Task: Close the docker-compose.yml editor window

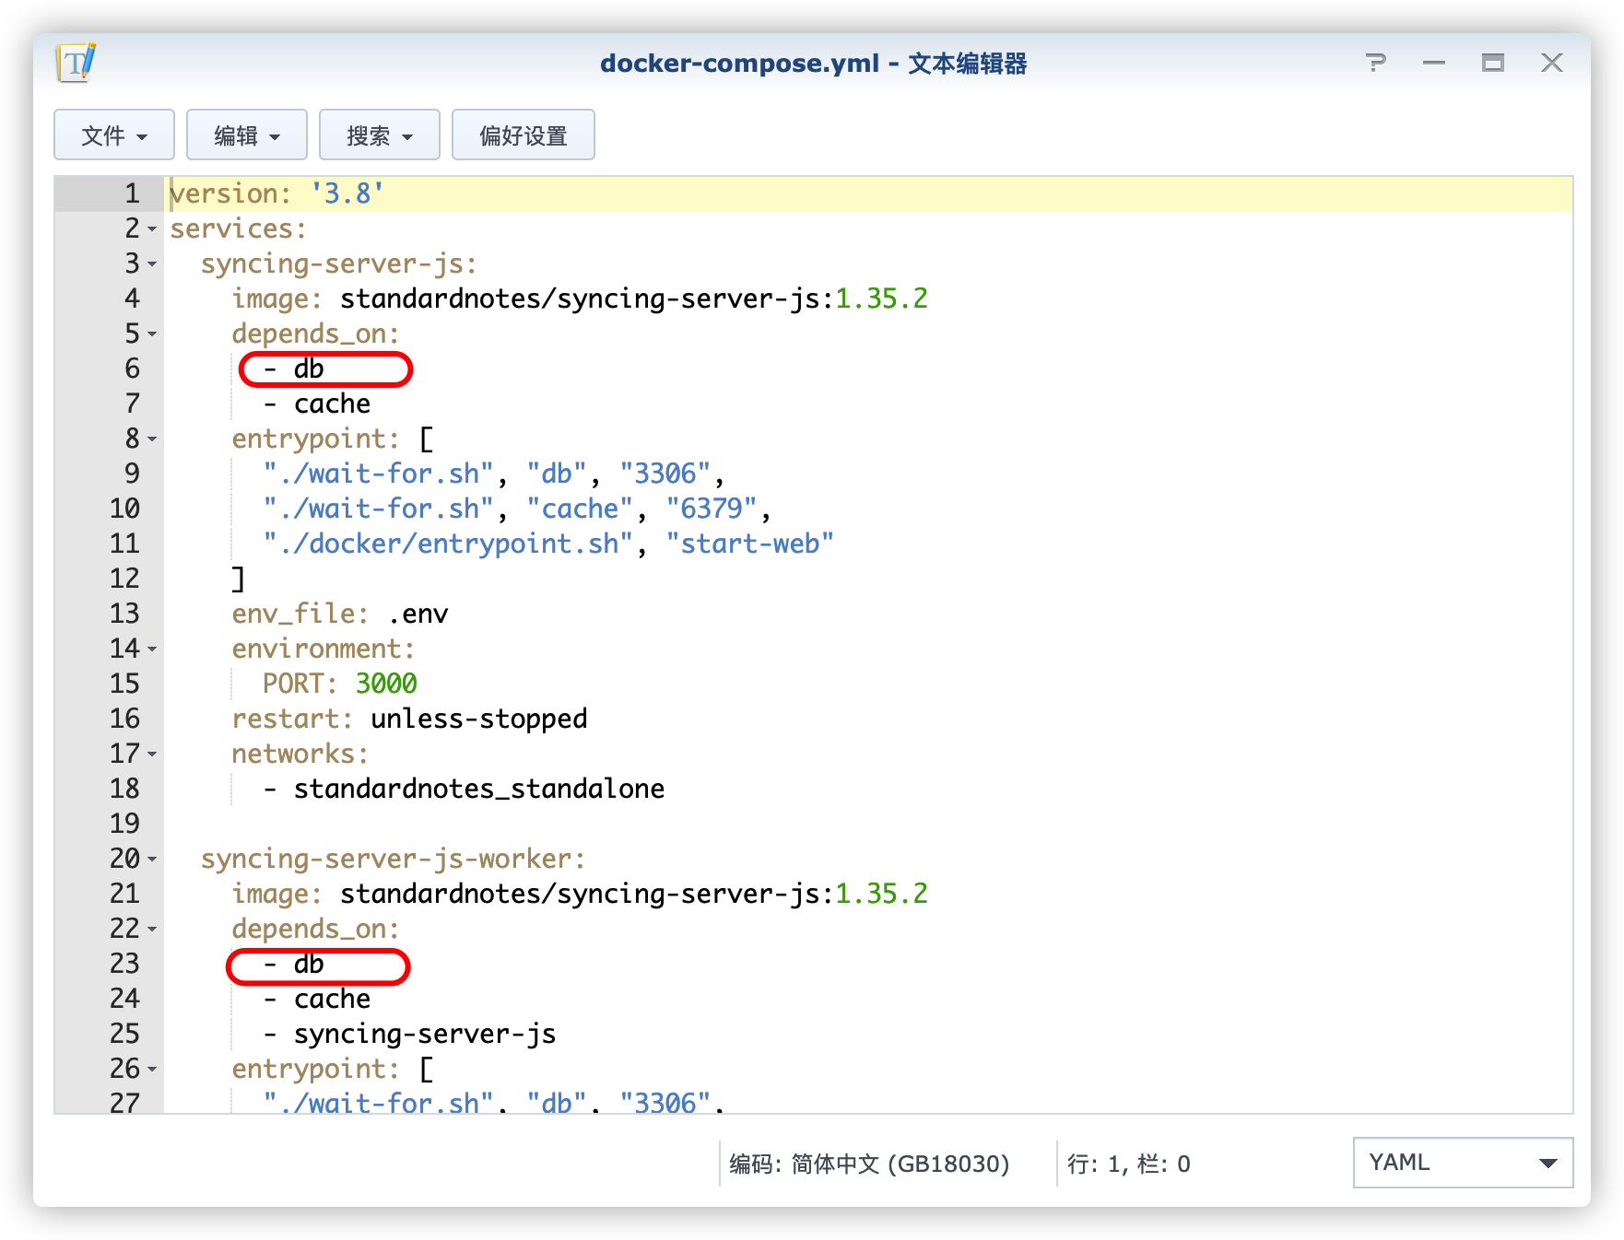Action: coord(1552,63)
